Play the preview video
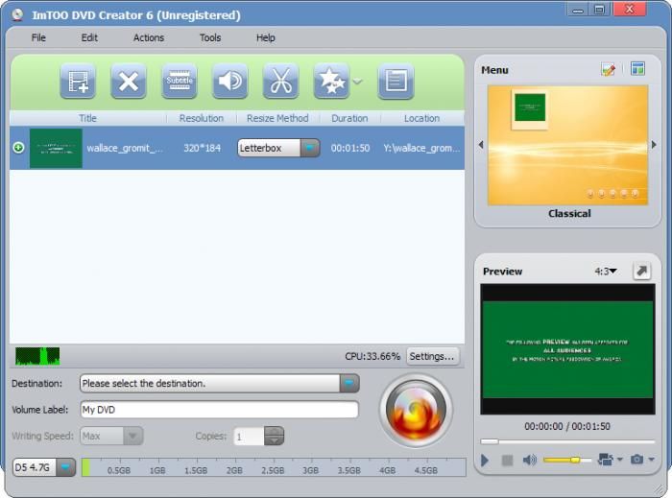The width and height of the screenshot is (672, 498). coord(485,461)
